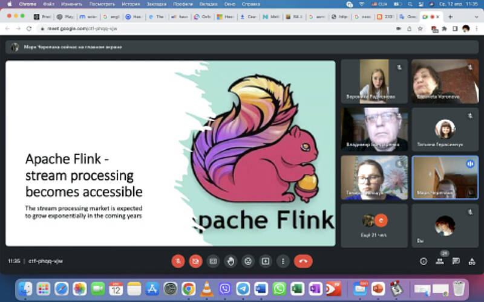Toggle Chrome side panel
Image resolution: width=484 pixels, height=302 pixels.
(455, 28)
